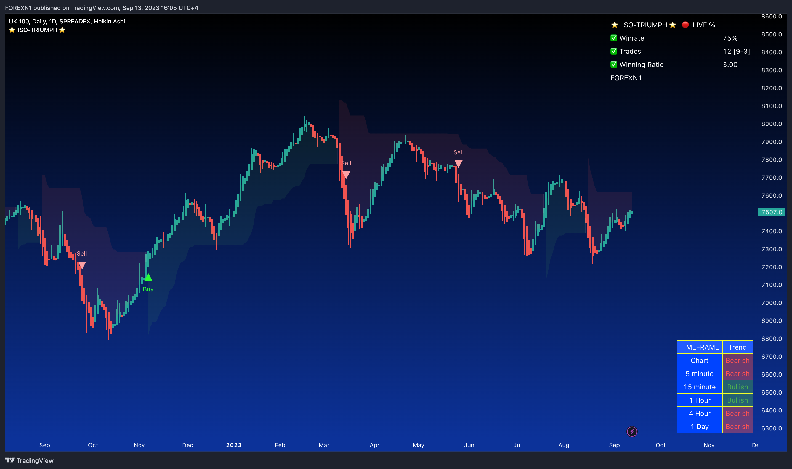Click the current price label 7507.0

[771, 212]
